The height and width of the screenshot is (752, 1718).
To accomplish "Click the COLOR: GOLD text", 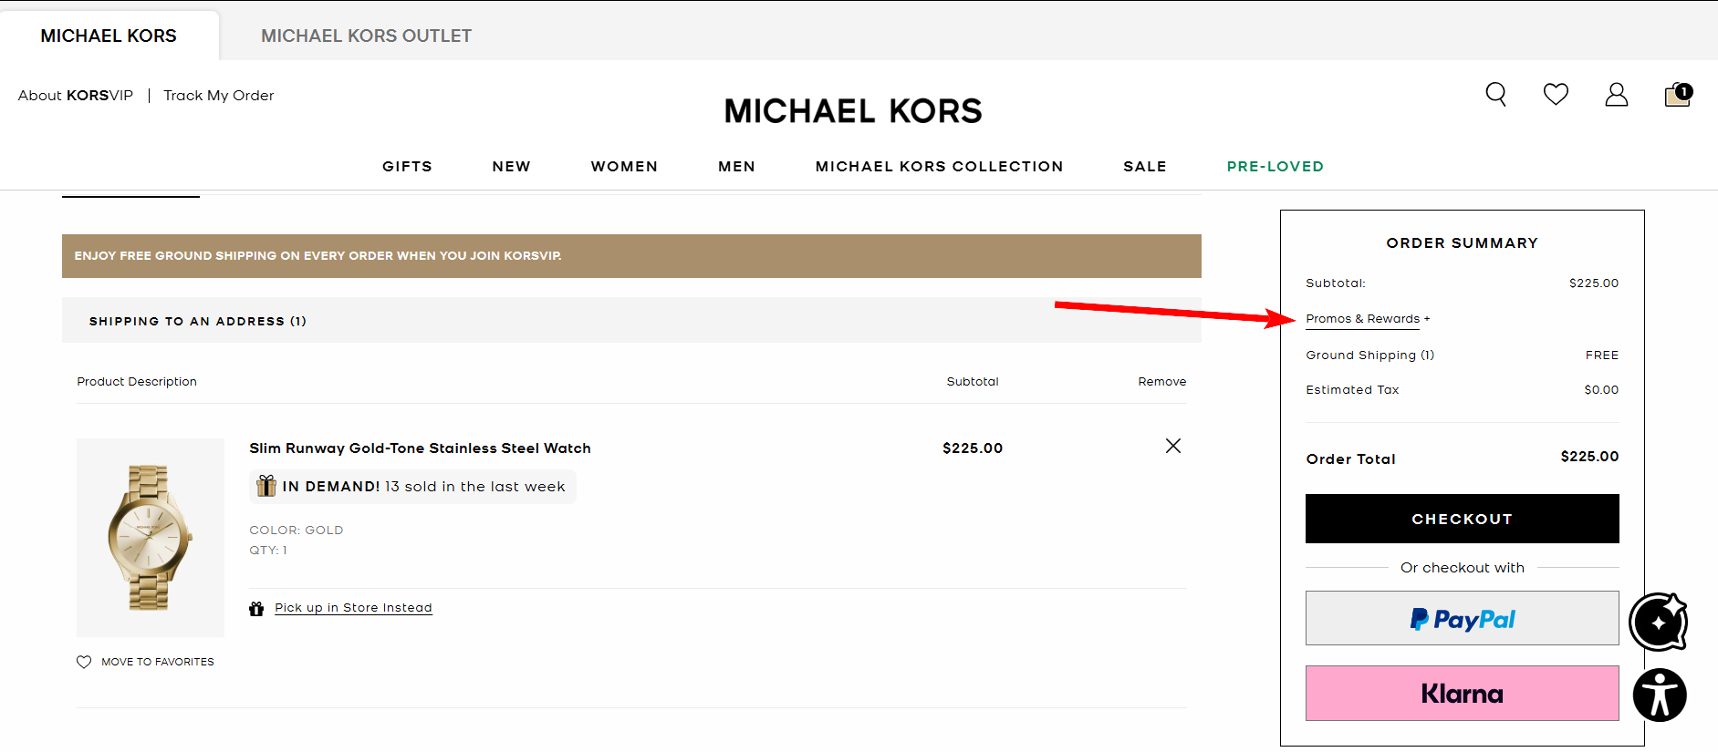I will pyautogui.click(x=297, y=531).
